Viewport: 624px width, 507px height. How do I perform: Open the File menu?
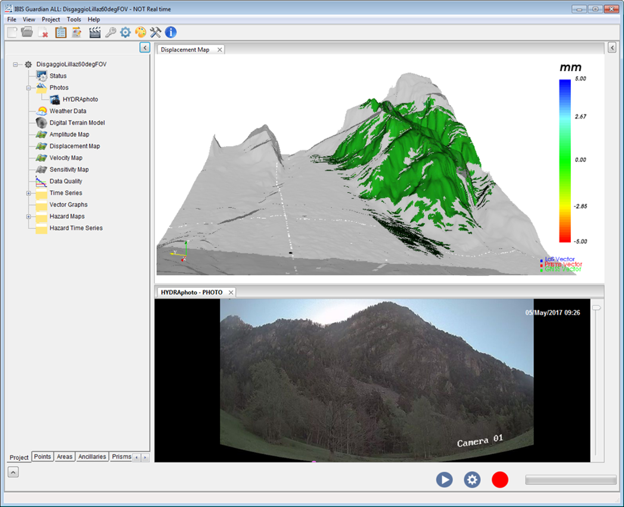pyautogui.click(x=12, y=20)
